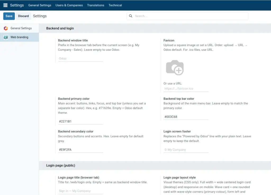Click the Web branding sidebar icon

point(6,37)
